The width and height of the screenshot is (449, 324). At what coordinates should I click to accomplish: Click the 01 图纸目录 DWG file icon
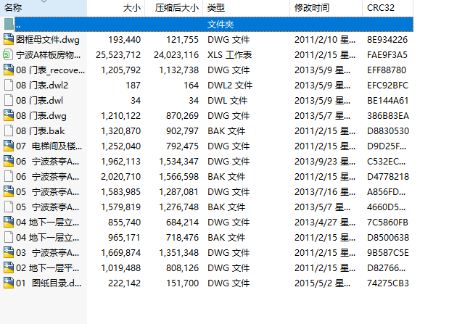(9, 283)
